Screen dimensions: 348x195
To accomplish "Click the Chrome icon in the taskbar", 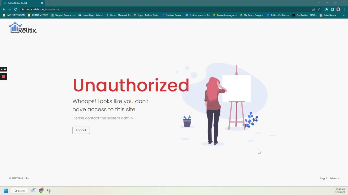I will click(41, 191).
